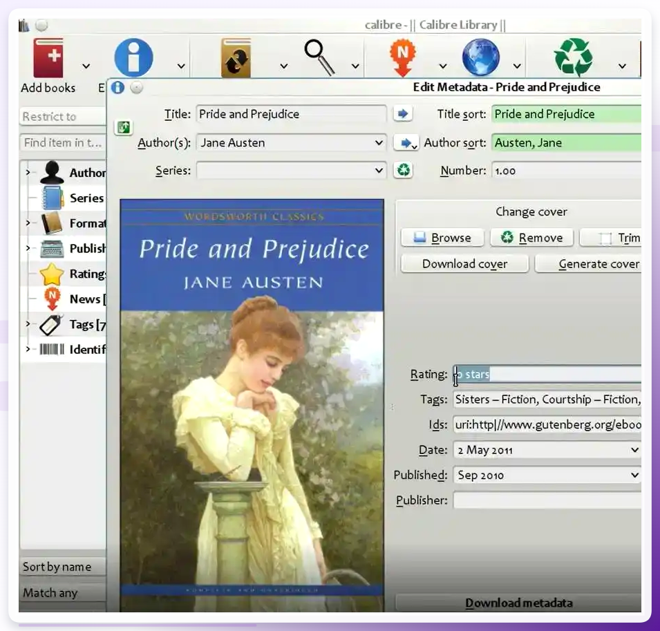The width and height of the screenshot is (660, 631).
Task: Open the author sort arrow dropdown button
Action: 406,142
